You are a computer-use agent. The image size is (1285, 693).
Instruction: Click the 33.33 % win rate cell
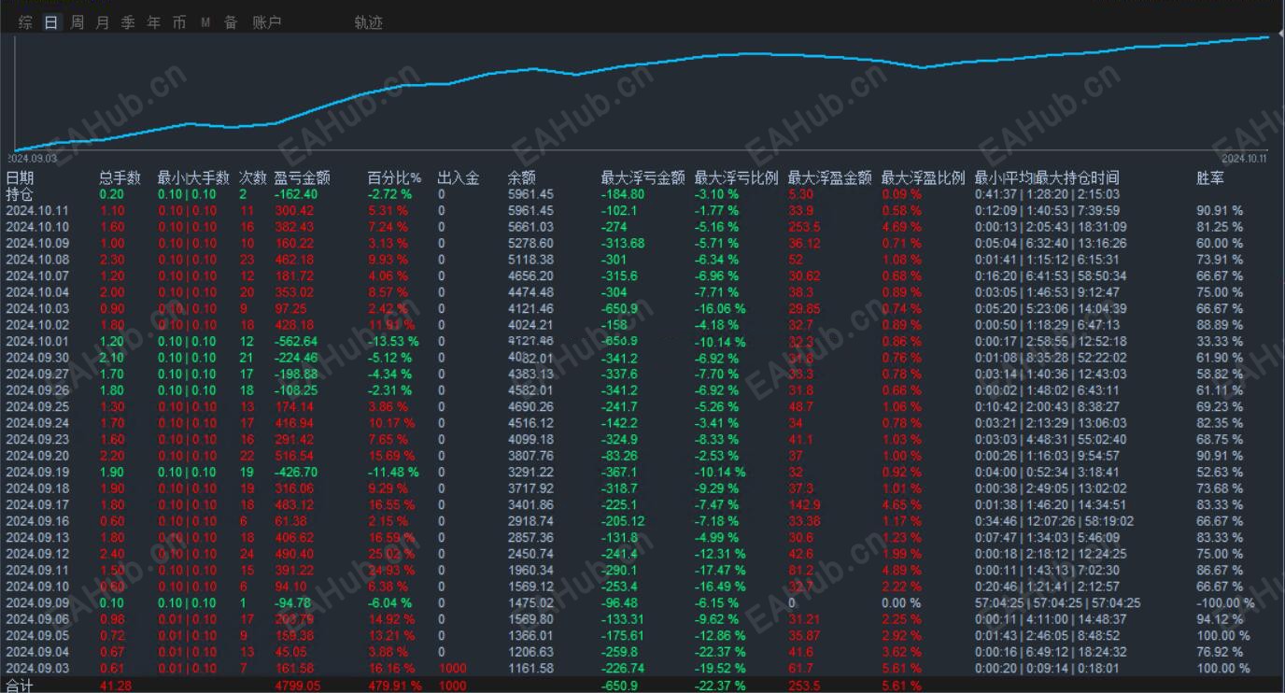pos(1221,342)
